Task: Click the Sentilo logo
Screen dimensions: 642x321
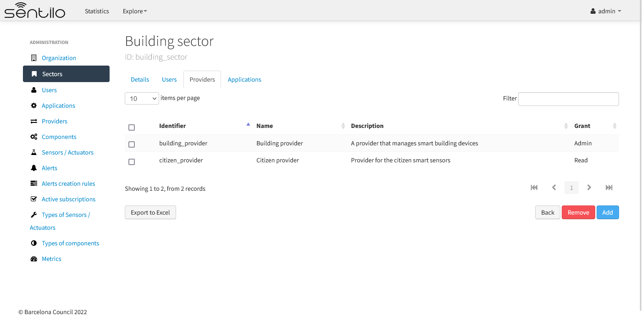Action: 35,11
